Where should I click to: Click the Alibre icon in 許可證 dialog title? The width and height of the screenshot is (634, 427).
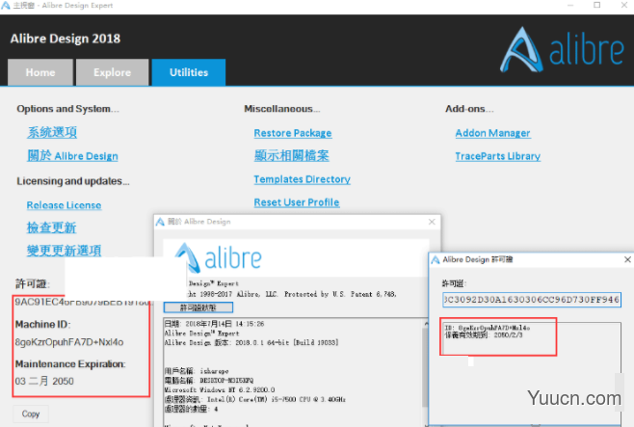(436, 259)
